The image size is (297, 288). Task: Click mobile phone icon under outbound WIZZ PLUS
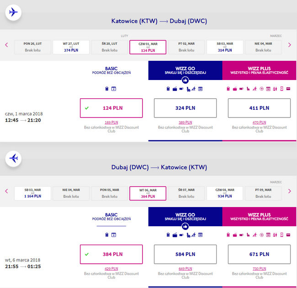281,89
